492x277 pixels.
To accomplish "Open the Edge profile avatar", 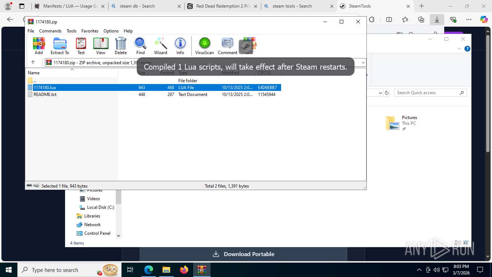I will point(8,6).
